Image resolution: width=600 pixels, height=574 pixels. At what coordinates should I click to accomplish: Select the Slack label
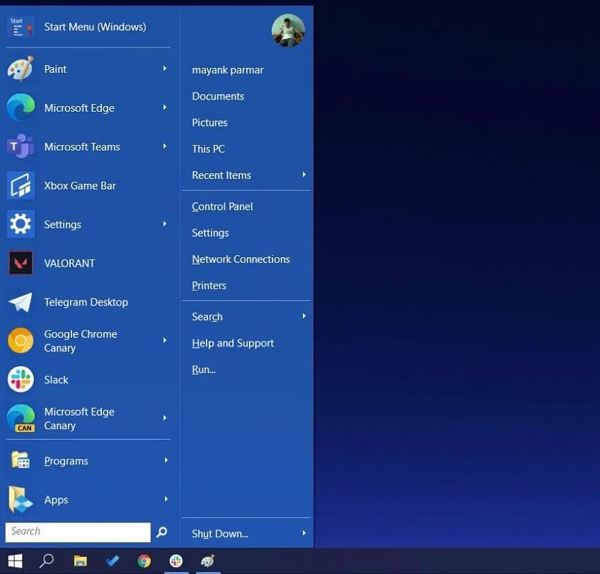click(57, 380)
